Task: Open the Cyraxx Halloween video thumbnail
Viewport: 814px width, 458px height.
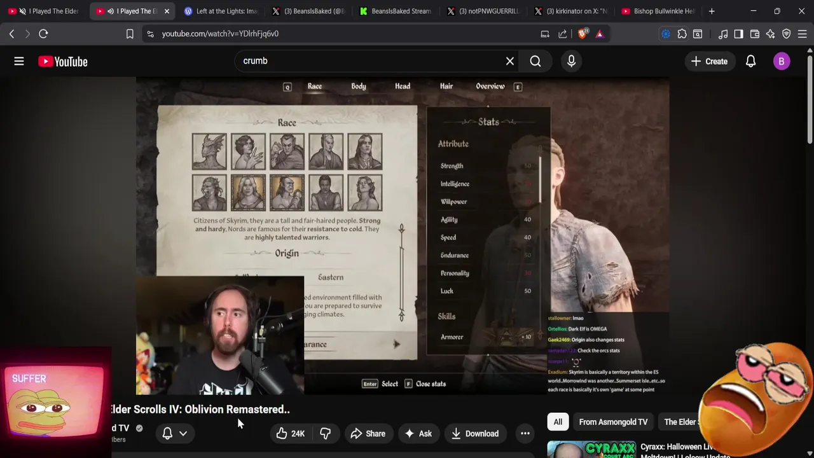Action: click(591, 450)
